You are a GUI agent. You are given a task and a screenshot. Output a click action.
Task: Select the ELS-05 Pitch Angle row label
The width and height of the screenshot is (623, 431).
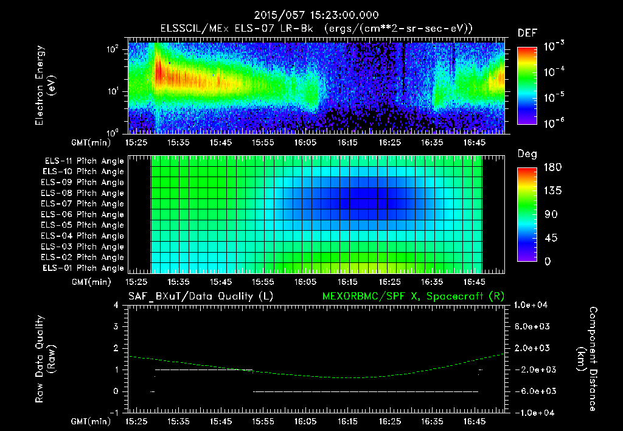coord(83,225)
